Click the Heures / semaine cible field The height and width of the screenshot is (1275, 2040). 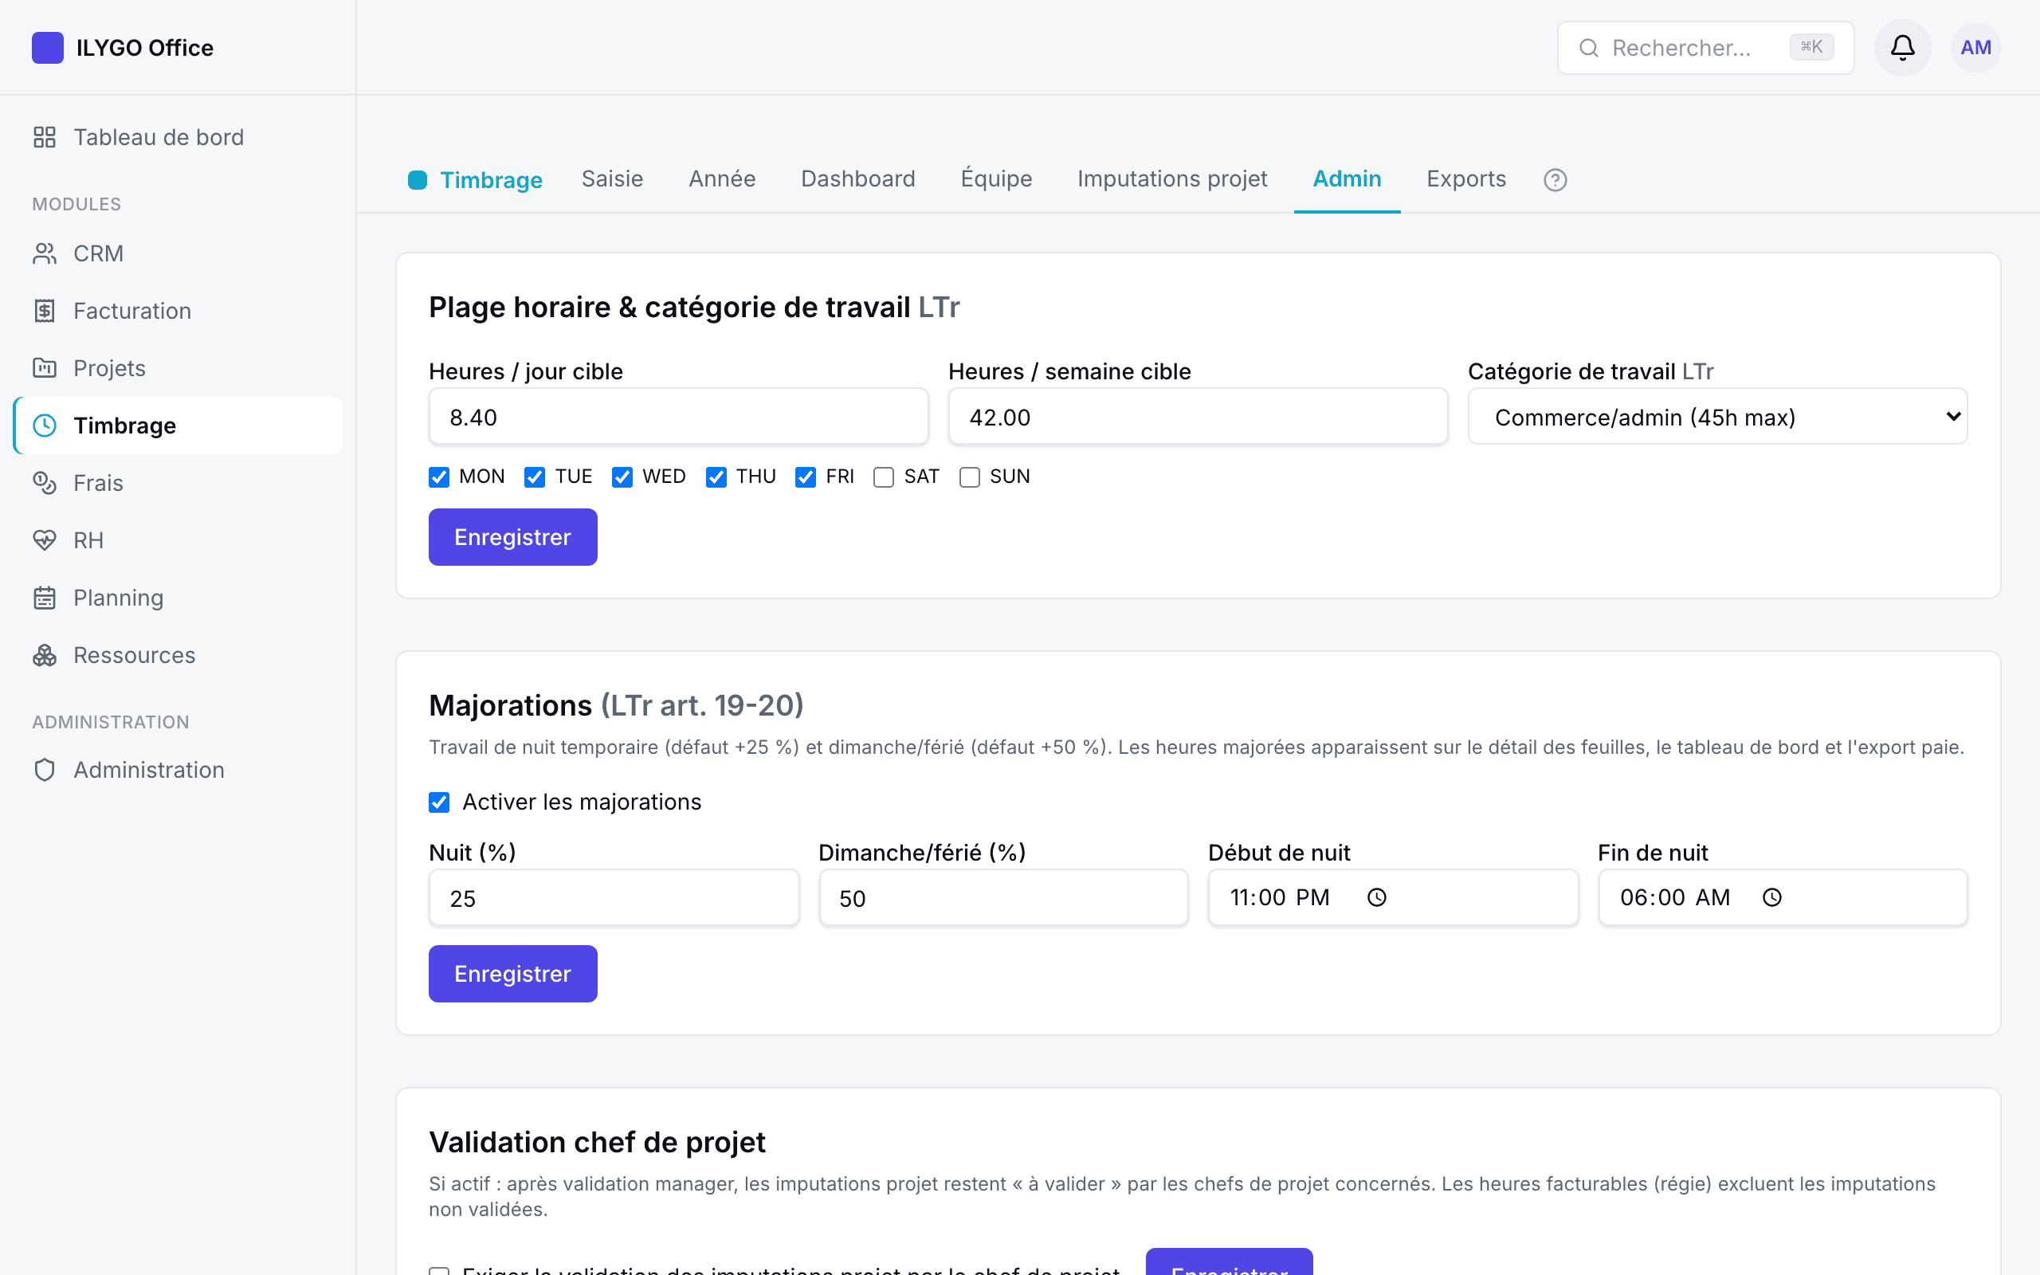[x=1198, y=417]
